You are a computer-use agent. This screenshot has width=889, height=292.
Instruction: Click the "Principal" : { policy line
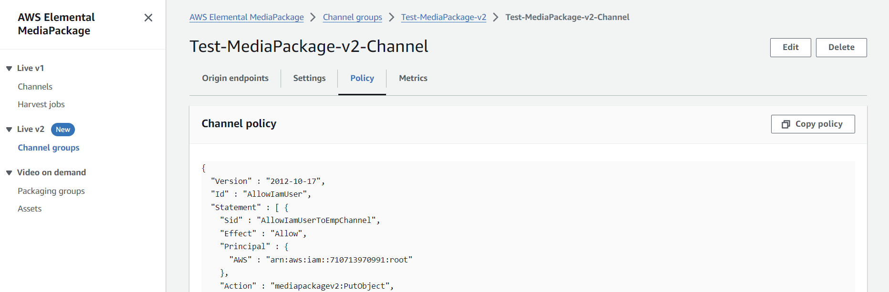254,247
